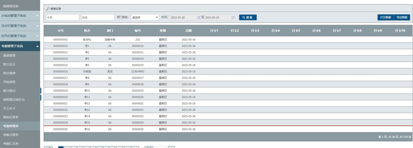Focus the 卡号 input field

coord(62,17)
